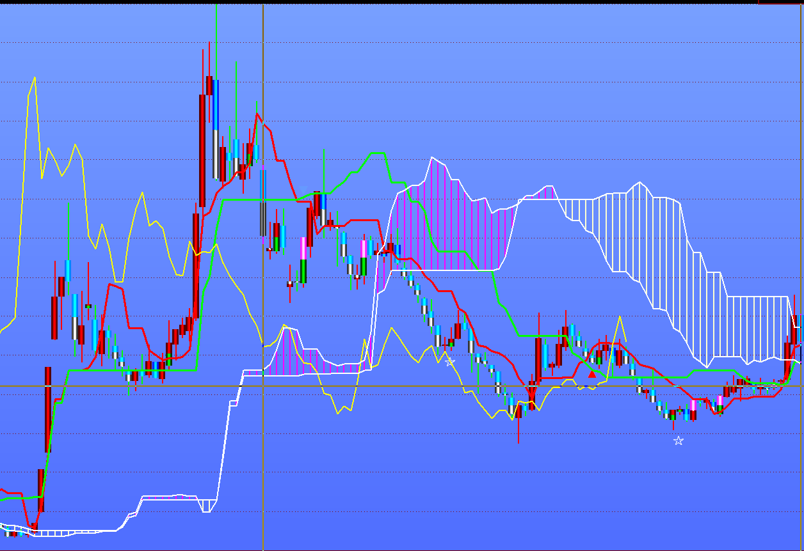Click the red triangle marker on the chart
This screenshot has width=804, height=551.
pyautogui.click(x=591, y=374)
